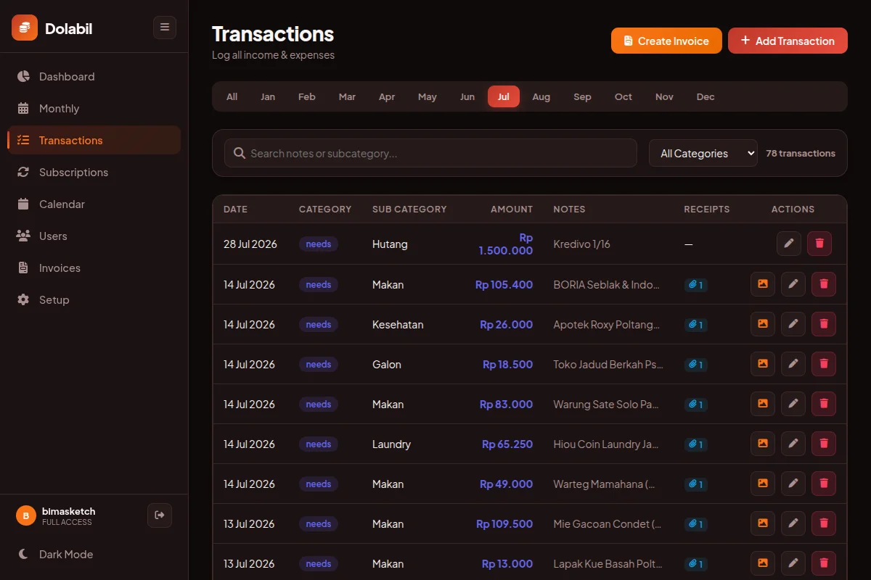This screenshot has width=871, height=580.
Task: Open Dashboard from the sidebar
Action: click(x=94, y=77)
